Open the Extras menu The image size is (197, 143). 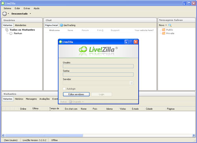pyautogui.click(x=27, y=8)
